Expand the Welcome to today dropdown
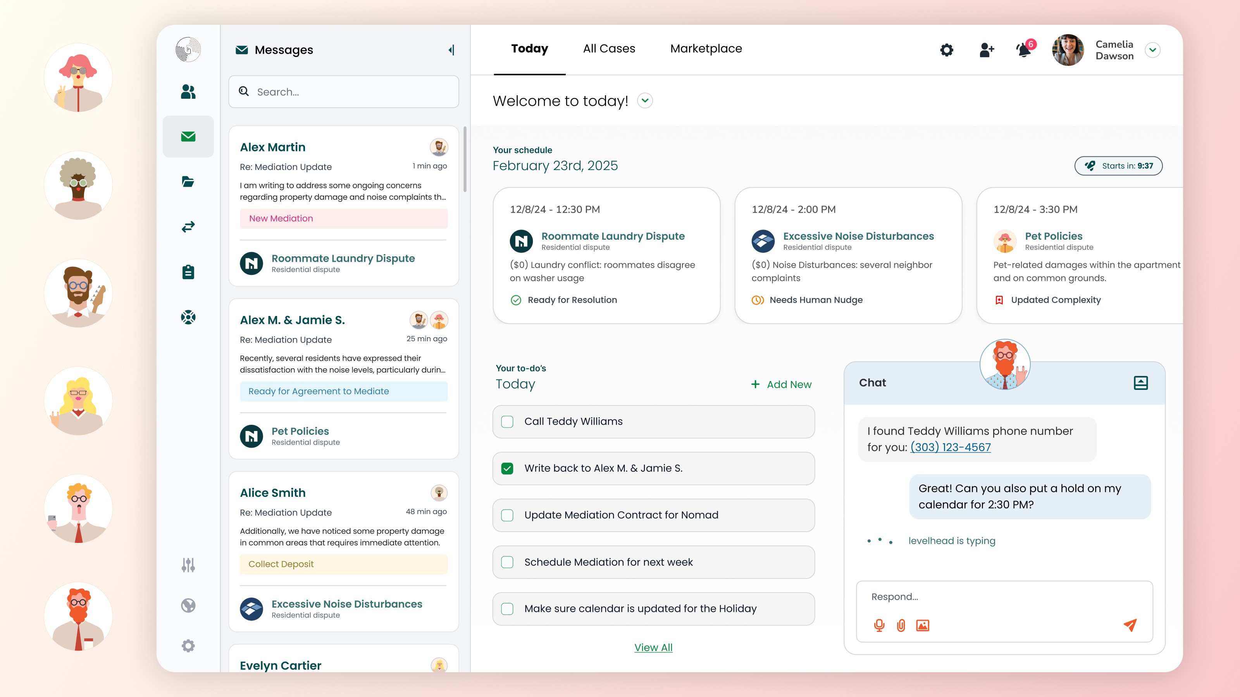Image resolution: width=1240 pixels, height=697 pixels. tap(645, 101)
